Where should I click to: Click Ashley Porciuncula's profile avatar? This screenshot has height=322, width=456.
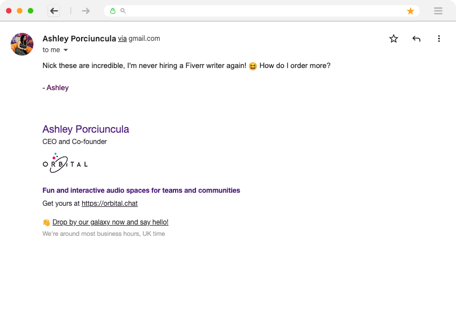click(x=22, y=44)
